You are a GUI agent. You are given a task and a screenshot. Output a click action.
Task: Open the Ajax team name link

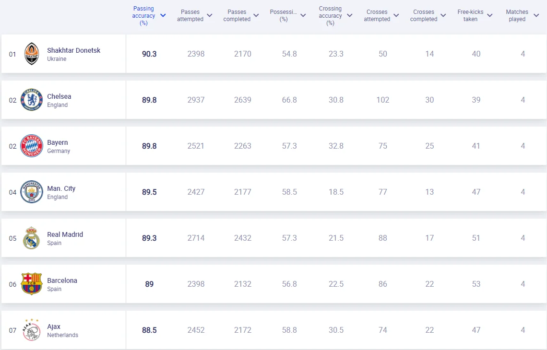coord(54,327)
